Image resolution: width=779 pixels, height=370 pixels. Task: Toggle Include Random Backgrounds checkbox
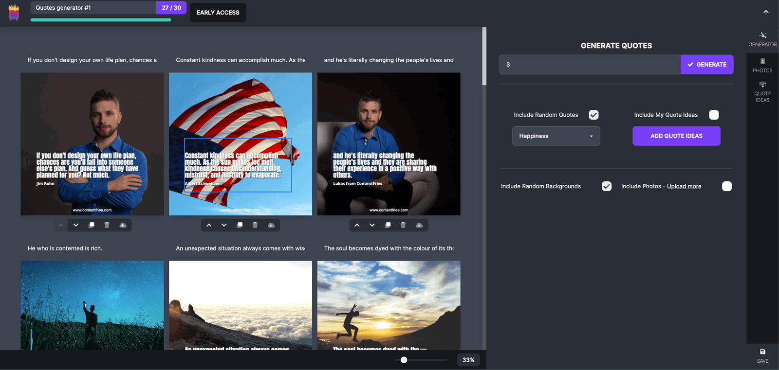[607, 186]
